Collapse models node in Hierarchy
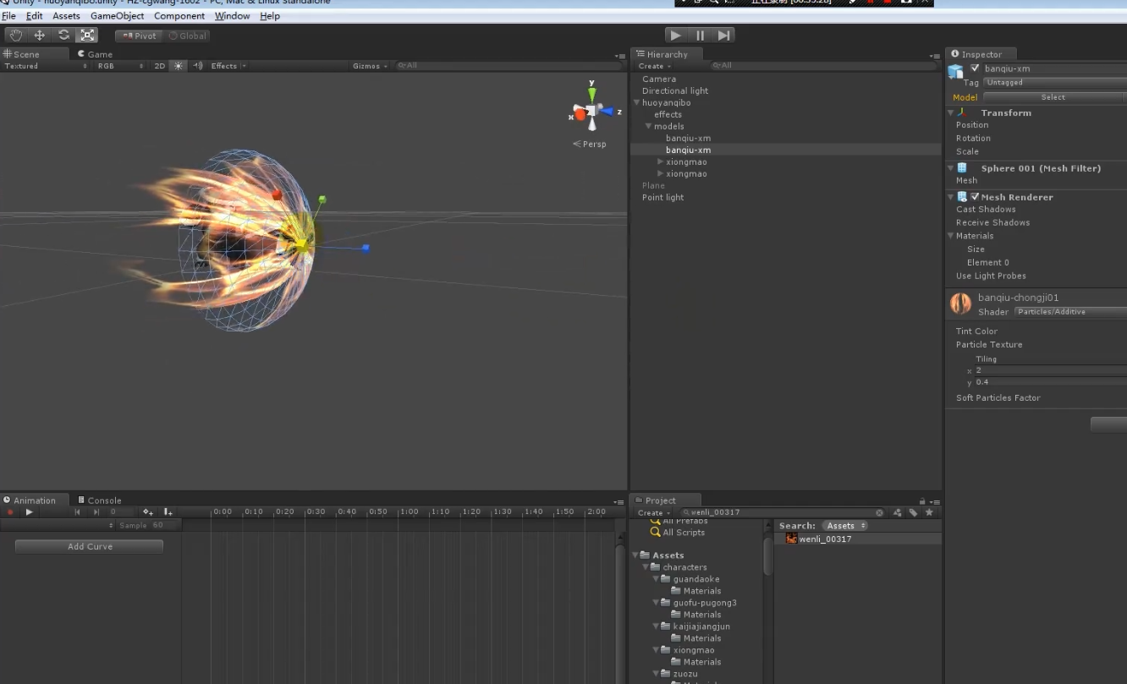 648,127
